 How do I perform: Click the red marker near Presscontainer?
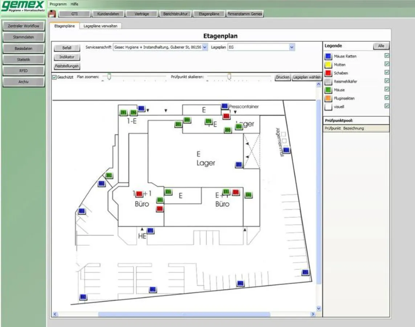[x=226, y=116]
